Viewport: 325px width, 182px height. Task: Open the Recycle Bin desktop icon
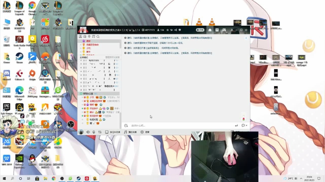coord(7,41)
